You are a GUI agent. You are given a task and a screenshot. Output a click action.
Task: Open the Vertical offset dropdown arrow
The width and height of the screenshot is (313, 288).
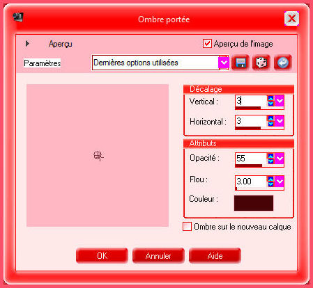280,101
